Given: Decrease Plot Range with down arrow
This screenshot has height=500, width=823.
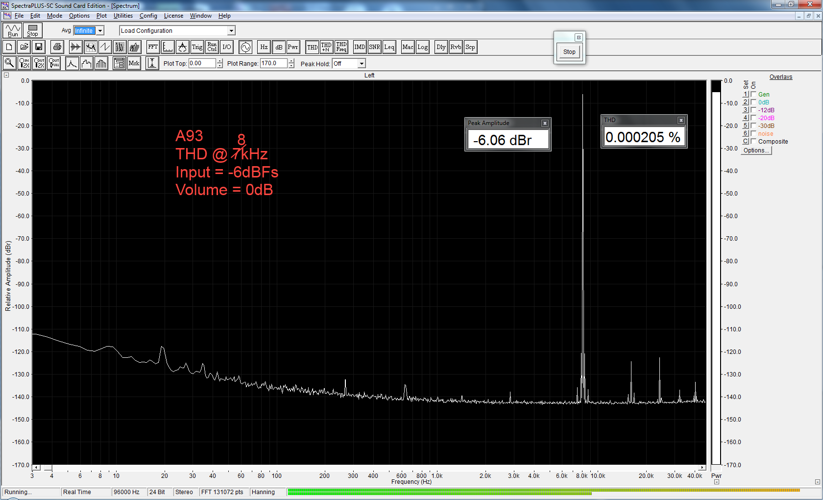Looking at the screenshot, I should coord(291,66).
